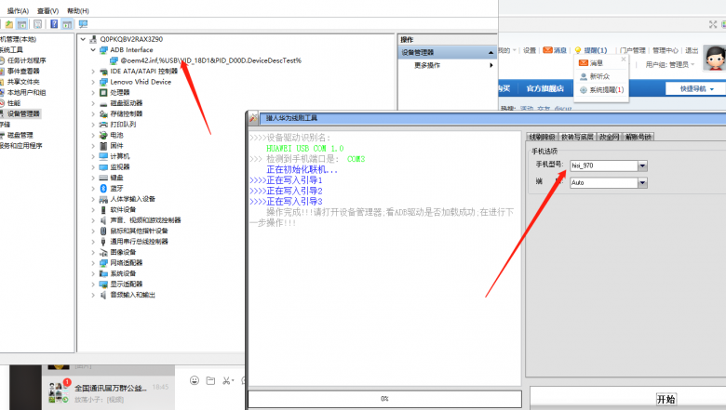726x410 pixels.
Task: Click the 声音、视频和游戏控制器 speaker icon
Action: pos(103,220)
